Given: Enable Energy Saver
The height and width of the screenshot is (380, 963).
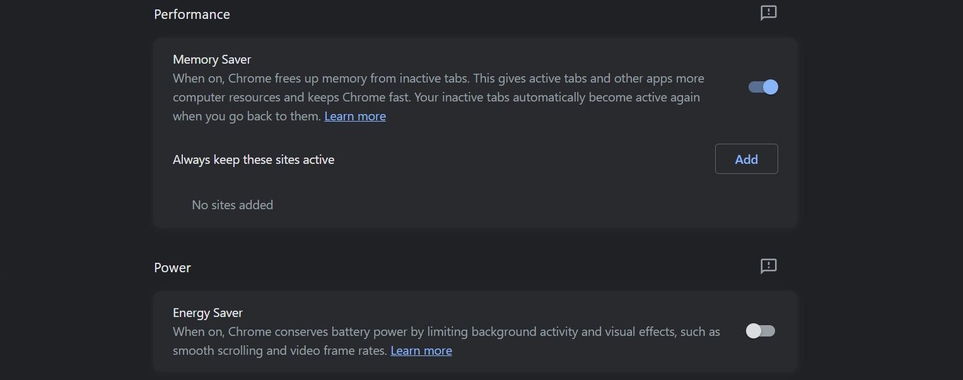Looking at the screenshot, I should pyautogui.click(x=760, y=331).
